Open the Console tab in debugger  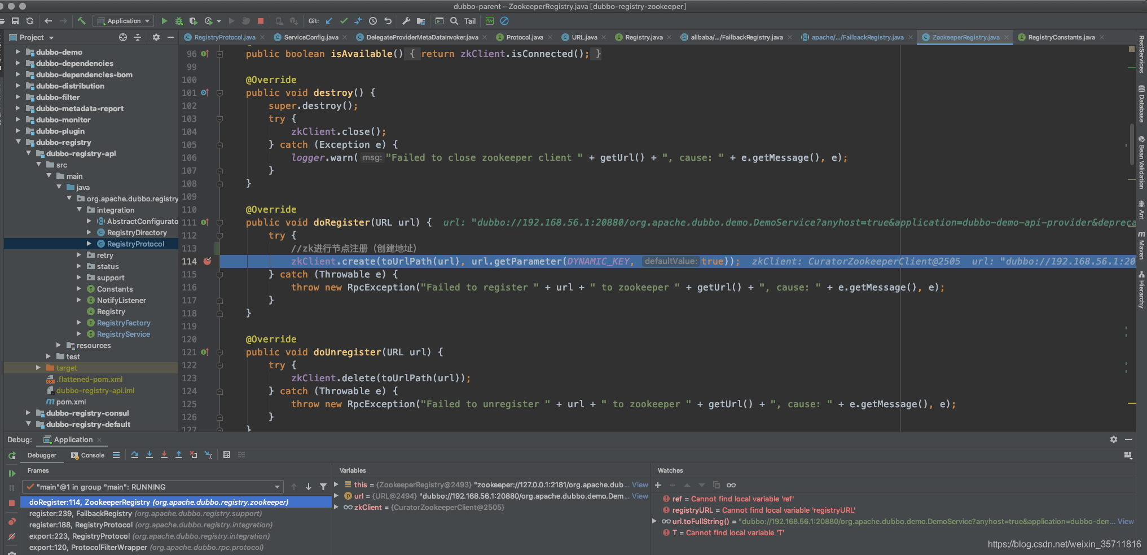pyautogui.click(x=88, y=455)
